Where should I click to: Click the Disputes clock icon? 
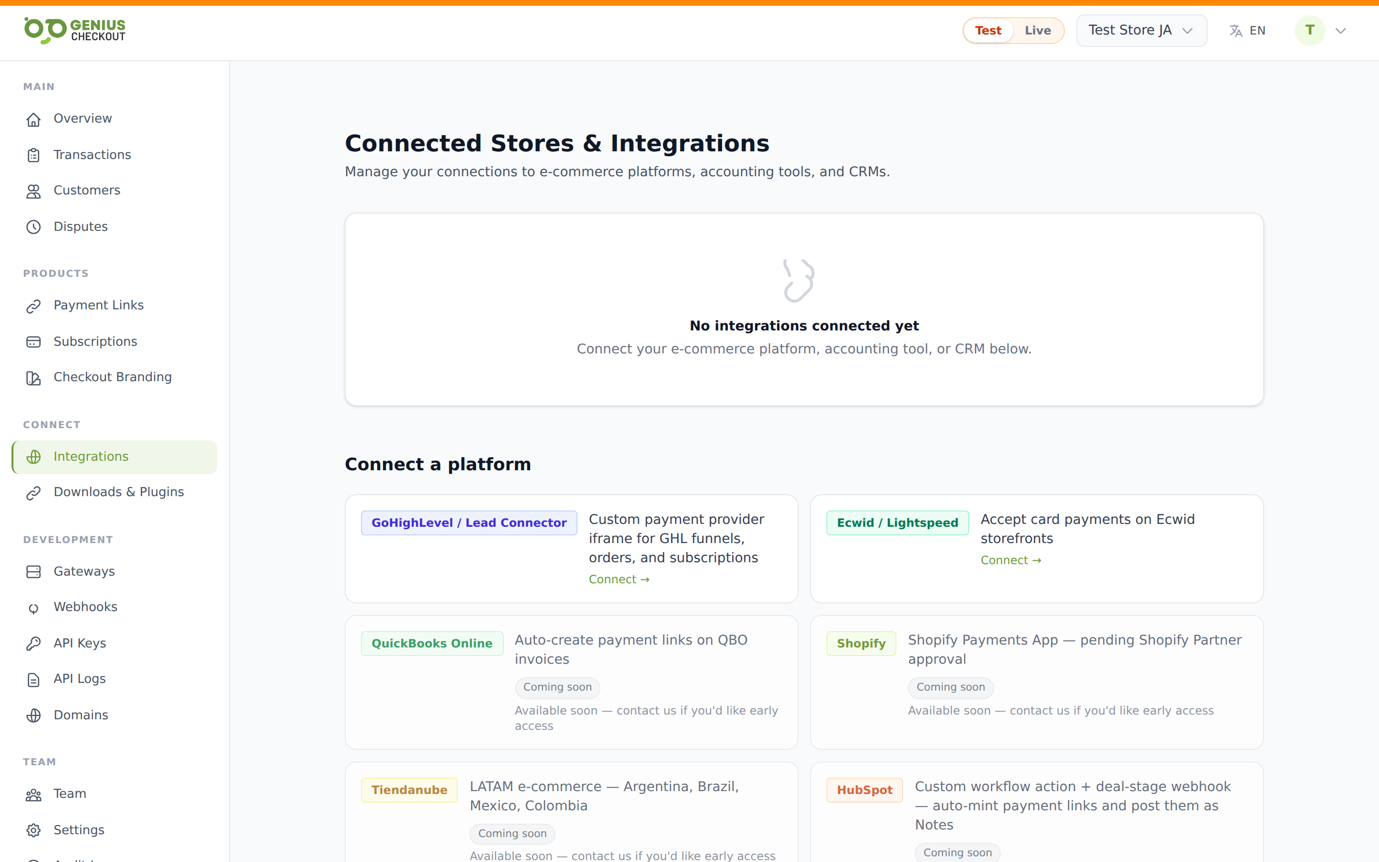34,227
